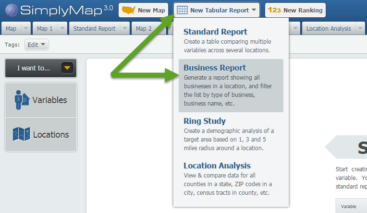
Task: Click the New Ranking button
Action: point(295,10)
